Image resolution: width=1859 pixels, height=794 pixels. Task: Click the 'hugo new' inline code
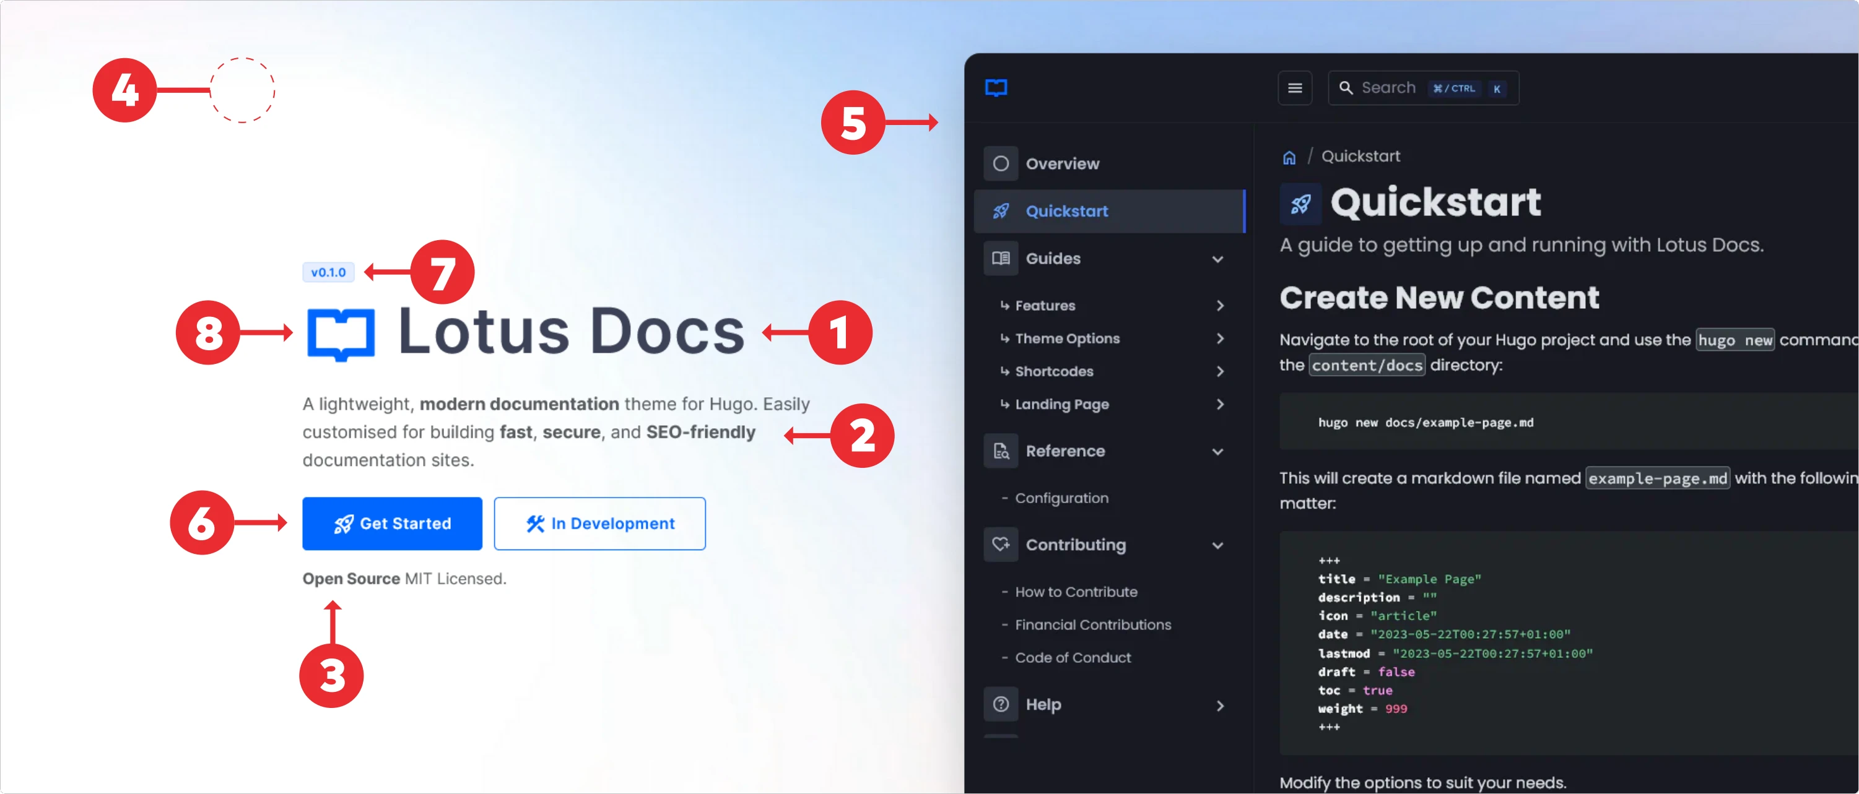pyautogui.click(x=1735, y=340)
